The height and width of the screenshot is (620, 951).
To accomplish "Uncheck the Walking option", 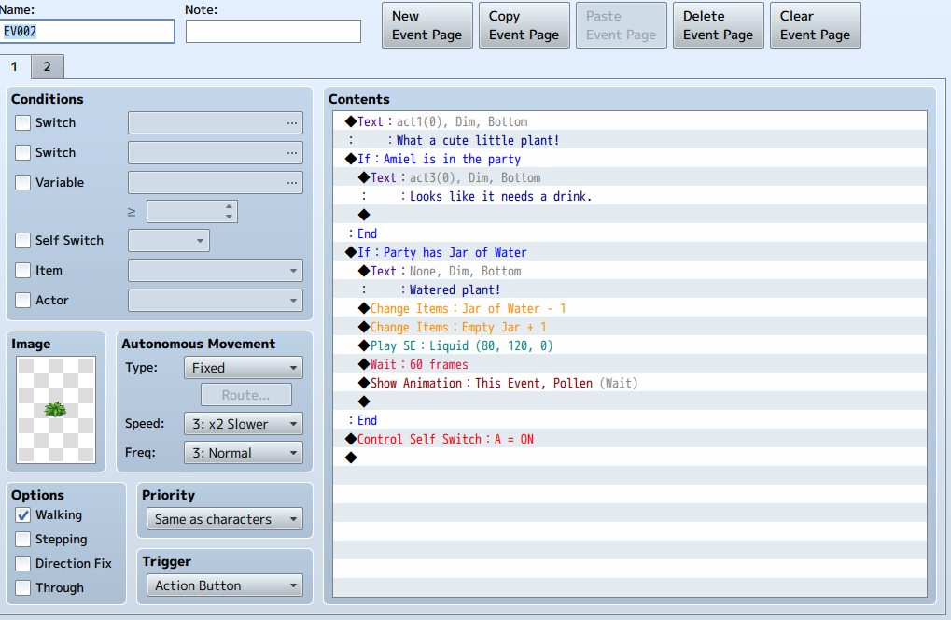I will point(23,515).
